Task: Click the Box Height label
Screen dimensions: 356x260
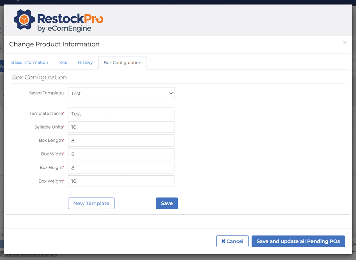Action: [x=52, y=168]
